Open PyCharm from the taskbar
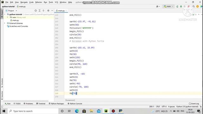 106,111
